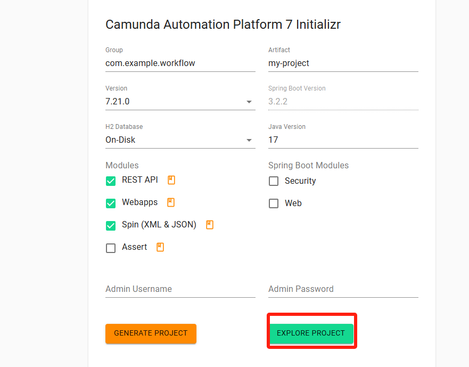Uncheck the Spin (XML & JSON) module
This screenshot has width=469, height=367.
(111, 226)
